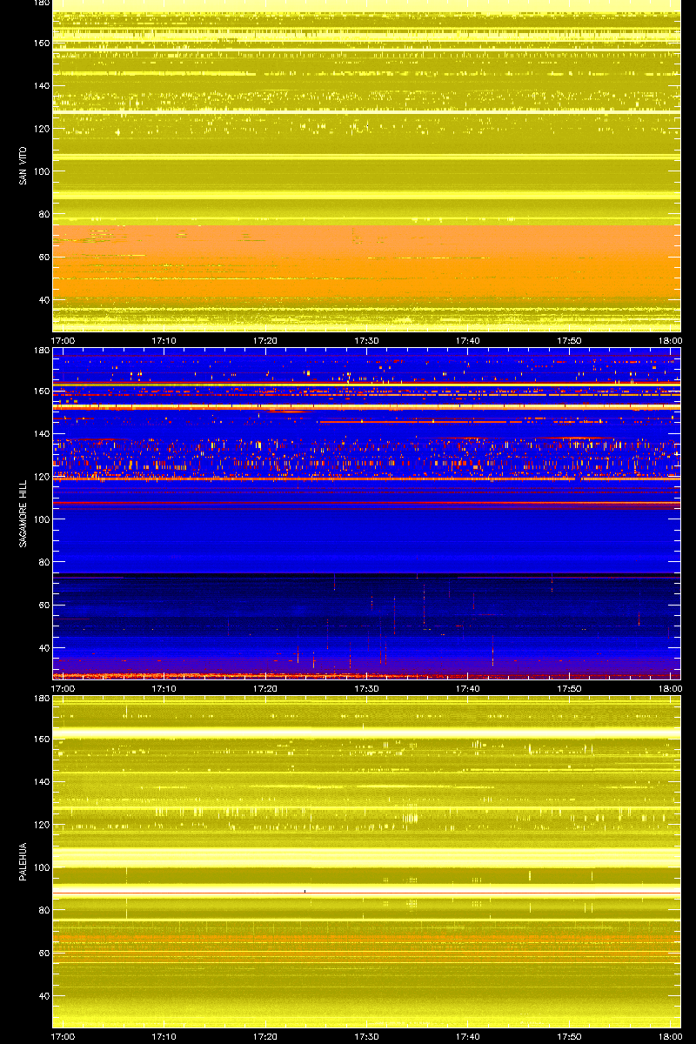Image resolution: width=696 pixels, height=1044 pixels.
Task: Pick 17:00 label below Palehua panel
Action: (63, 1036)
